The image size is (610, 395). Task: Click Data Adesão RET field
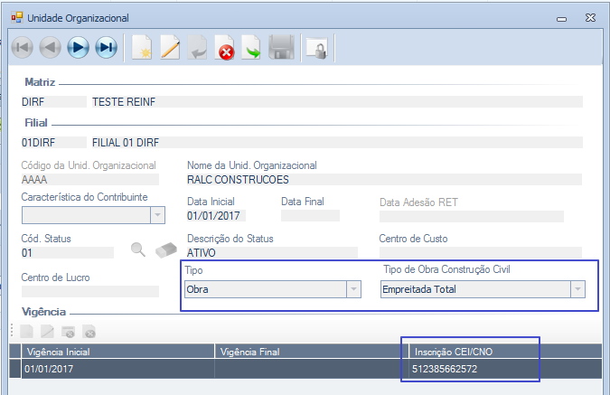pos(472,216)
